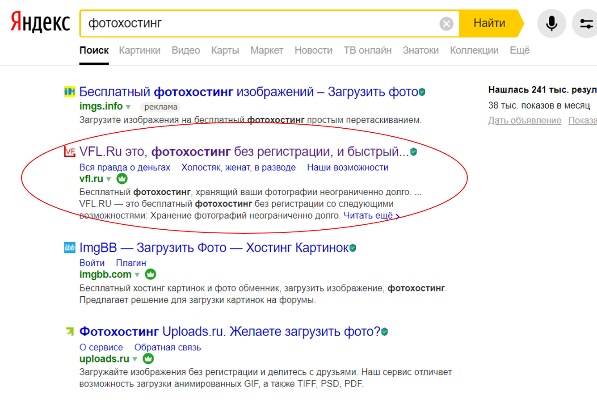
Task: Open the Новости tab
Action: pyautogui.click(x=313, y=50)
